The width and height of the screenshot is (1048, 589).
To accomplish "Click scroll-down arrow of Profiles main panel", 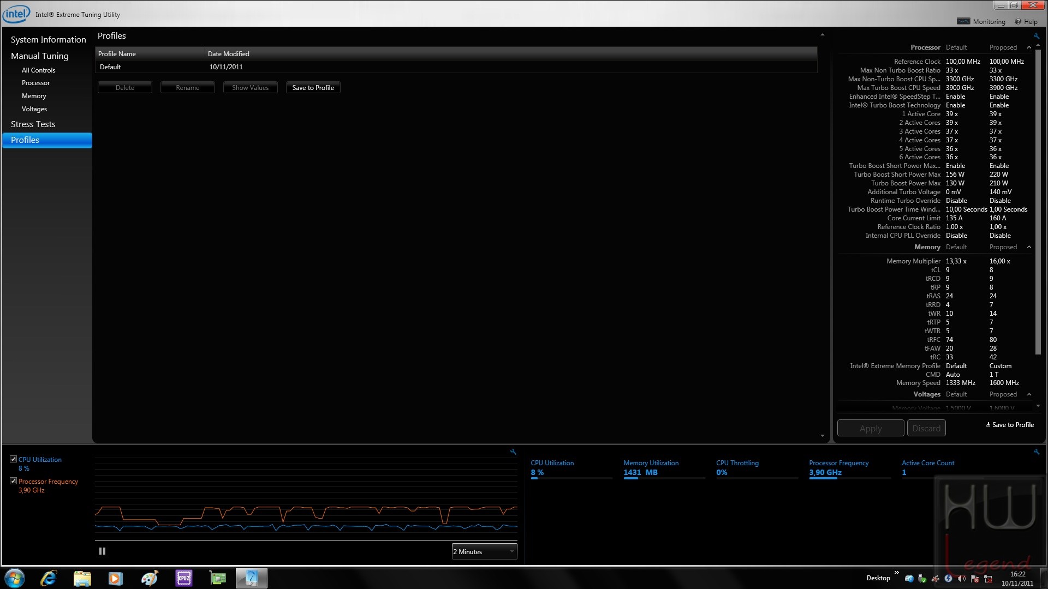I will click(823, 436).
